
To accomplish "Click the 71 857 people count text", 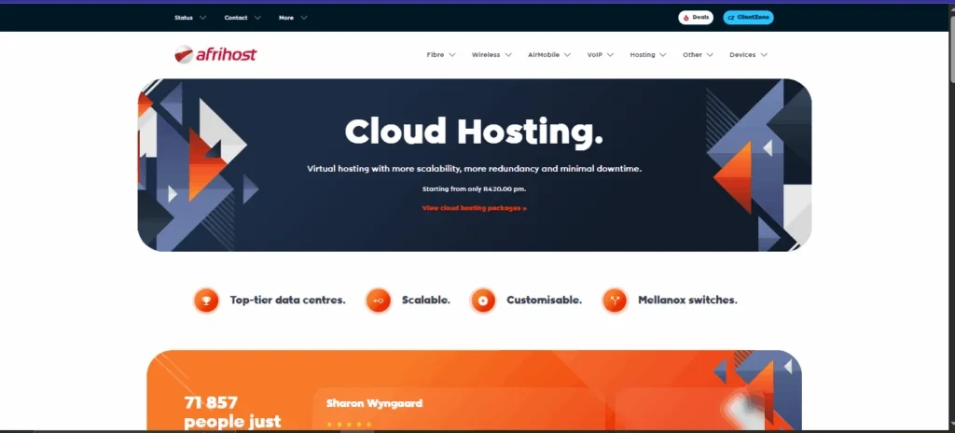I will click(232, 412).
